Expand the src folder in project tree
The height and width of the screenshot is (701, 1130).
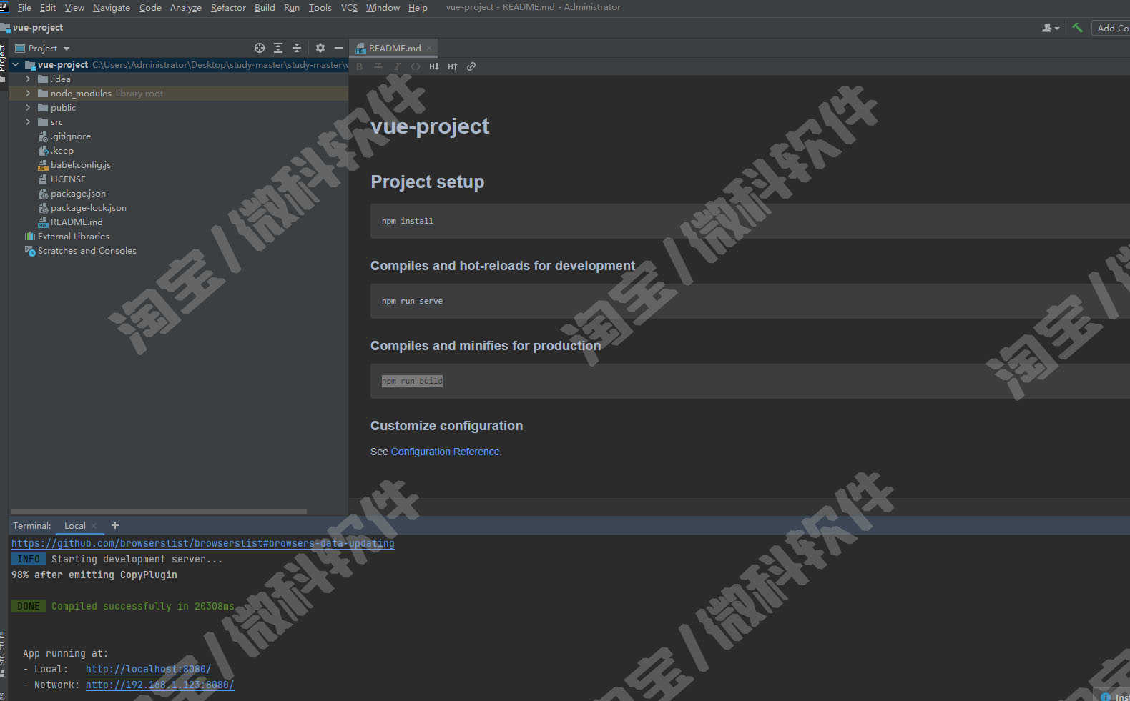(x=28, y=122)
